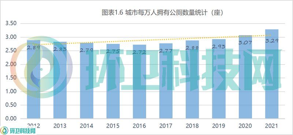The height and width of the screenshot is (135, 293).
Task: Click the 2018 axis label
Action: click(192, 126)
